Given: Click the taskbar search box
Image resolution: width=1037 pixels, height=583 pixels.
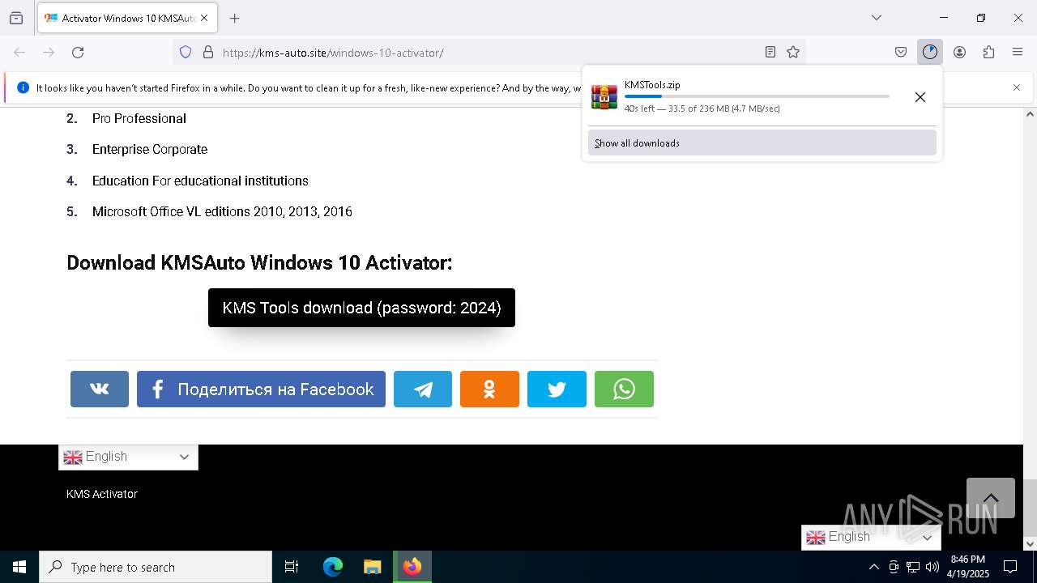Looking at the screenshot, I should [156, 567].
